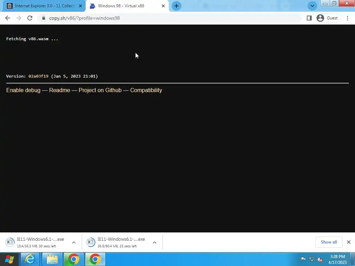Open Action Center flag in system tray

[x=303, y=259]
